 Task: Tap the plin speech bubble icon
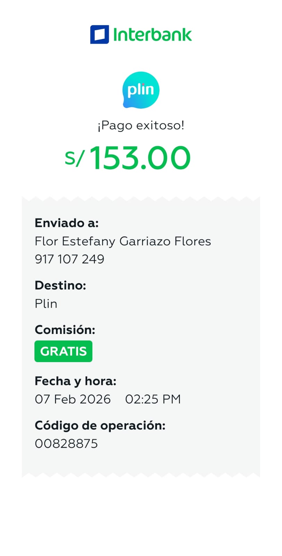coord(141,90)
